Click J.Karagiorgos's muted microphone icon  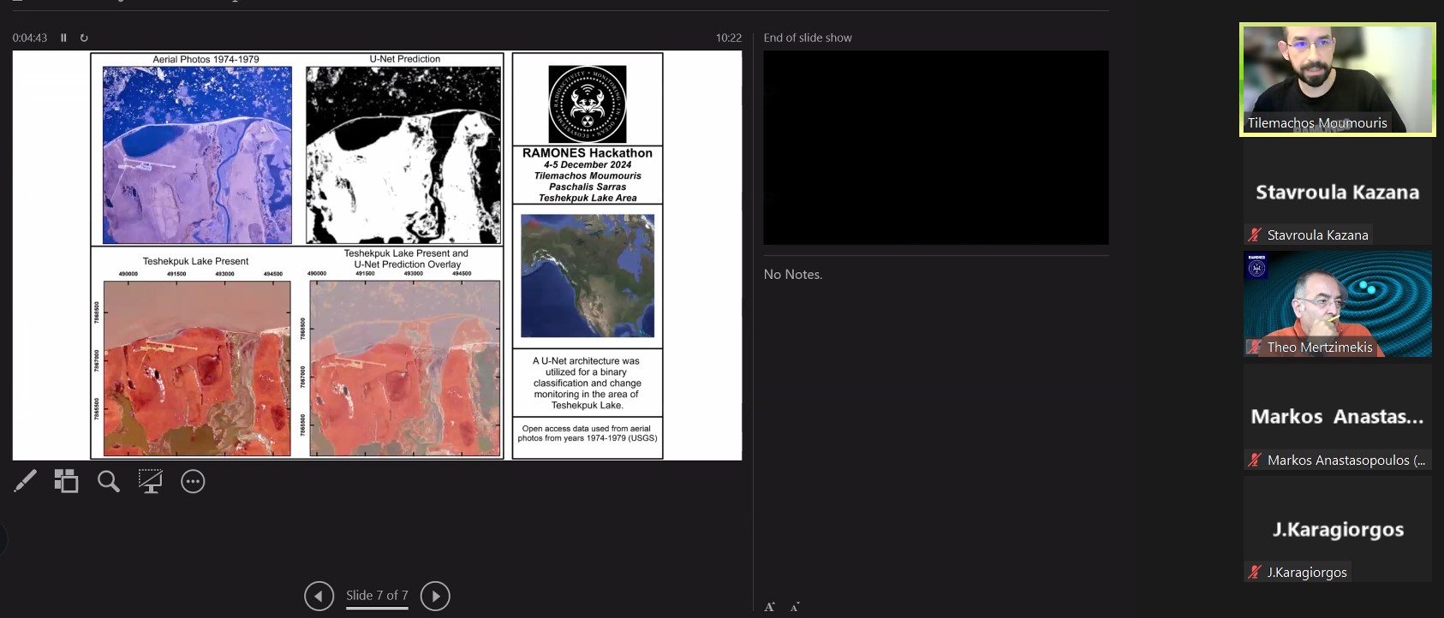point(1255,572)
